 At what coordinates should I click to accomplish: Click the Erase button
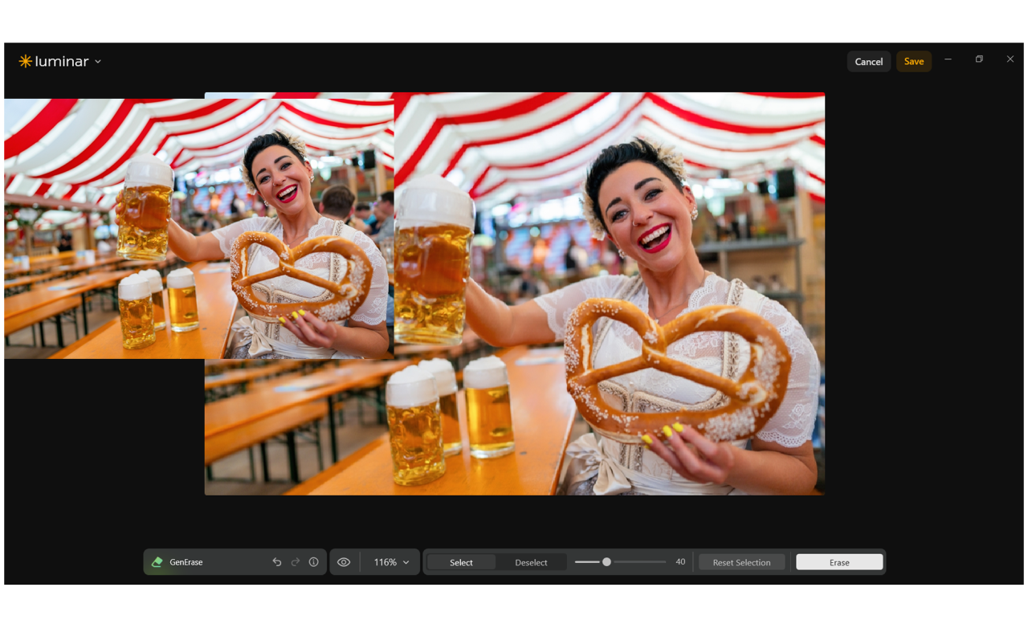click(x=839, y=562)
